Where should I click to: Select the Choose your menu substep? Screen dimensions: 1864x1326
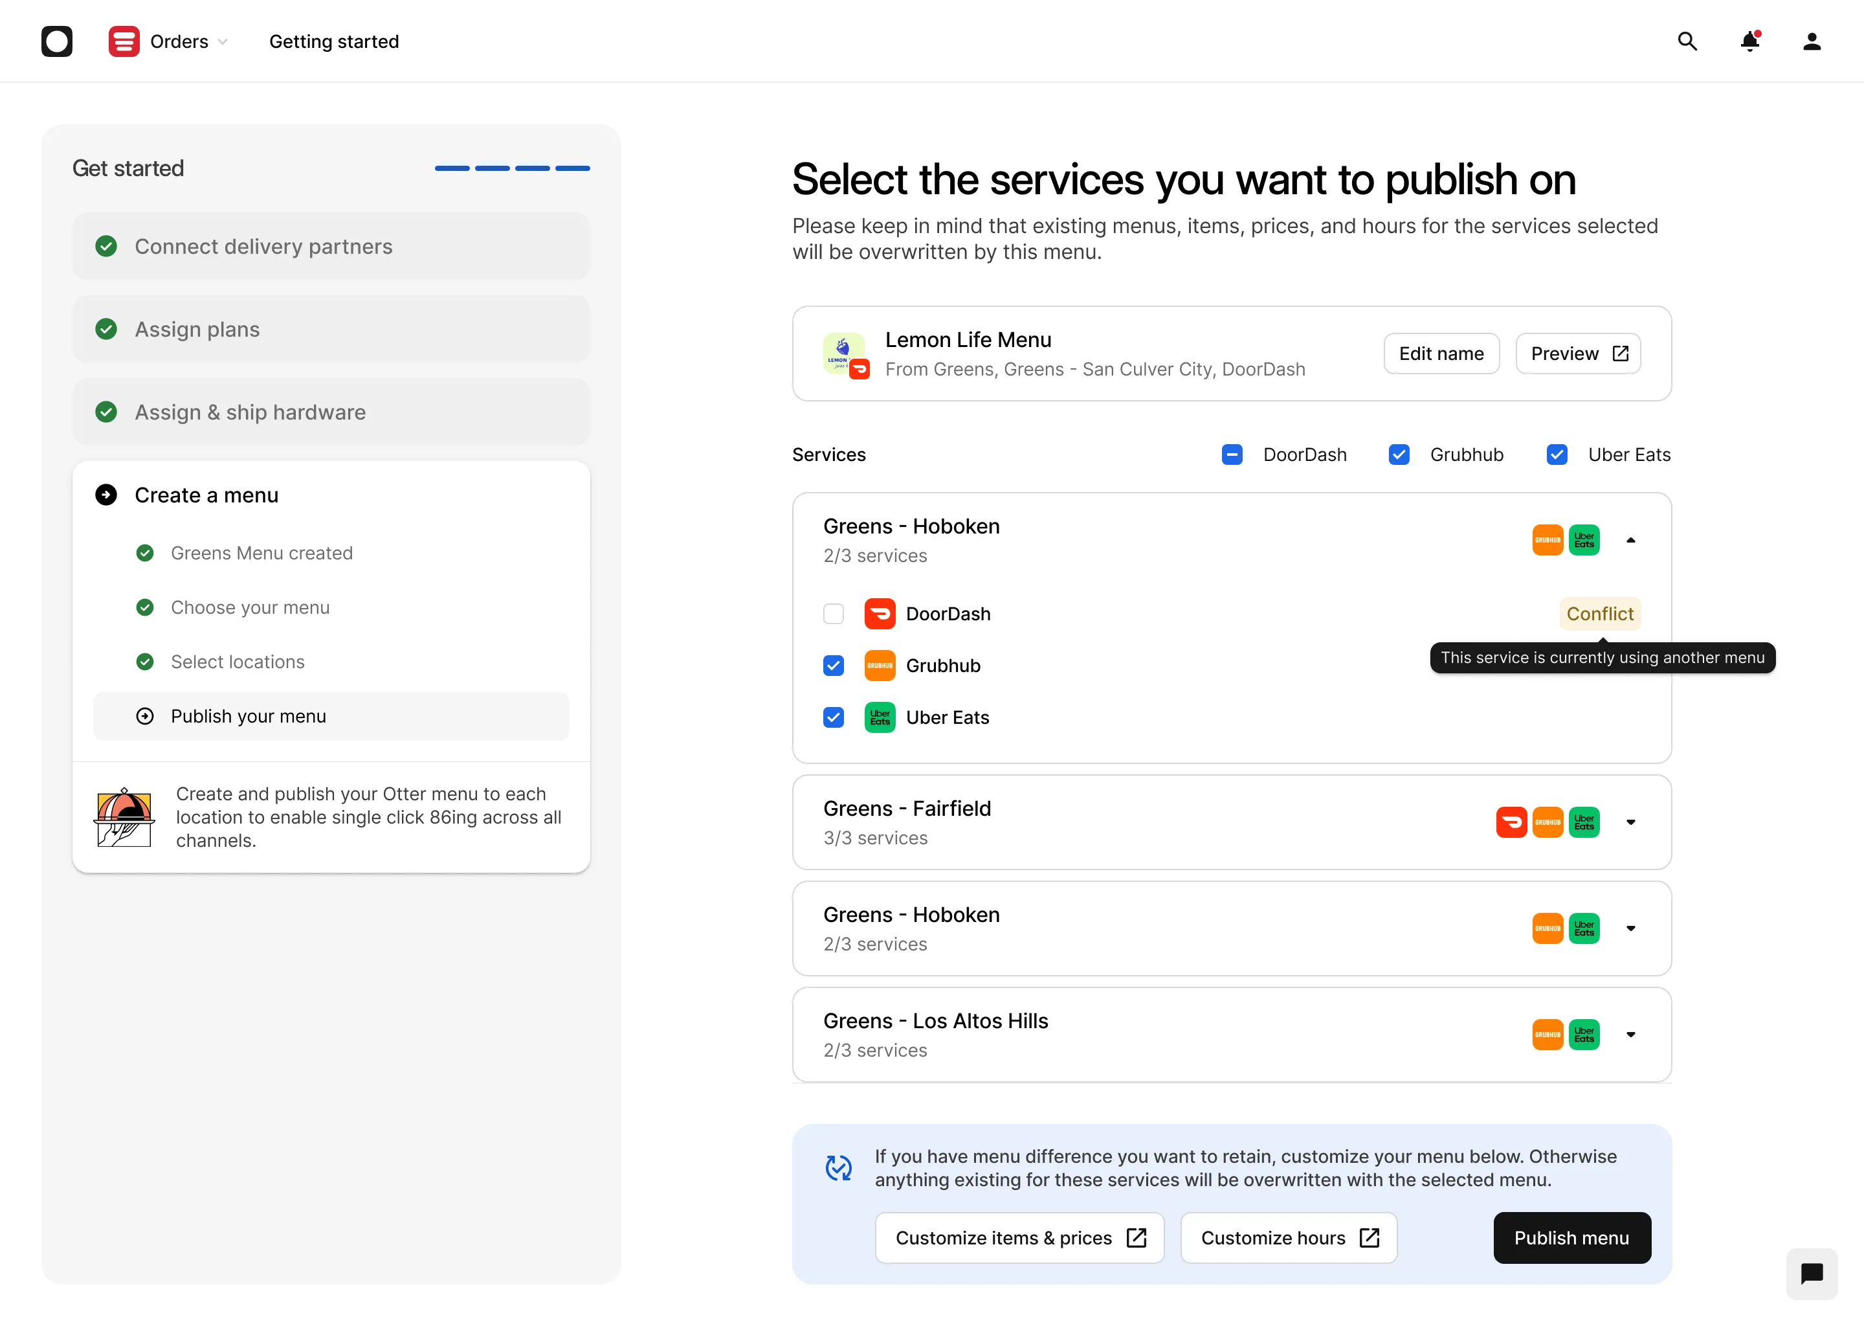(250, 607)
